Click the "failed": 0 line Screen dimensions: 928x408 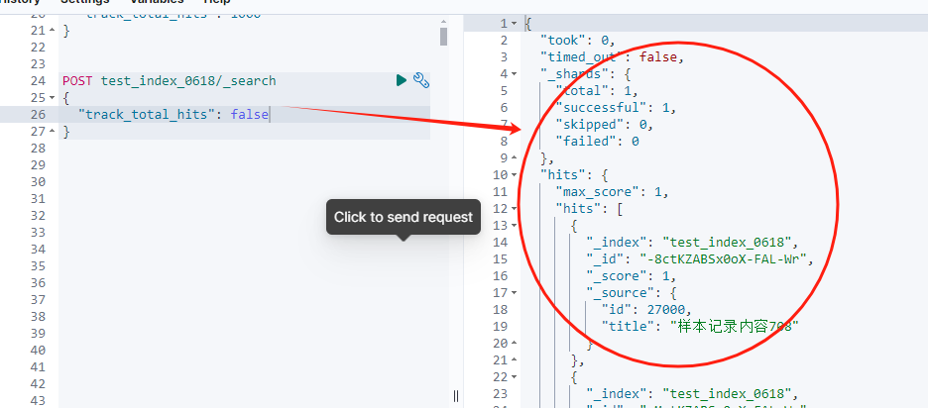(597, 142)
